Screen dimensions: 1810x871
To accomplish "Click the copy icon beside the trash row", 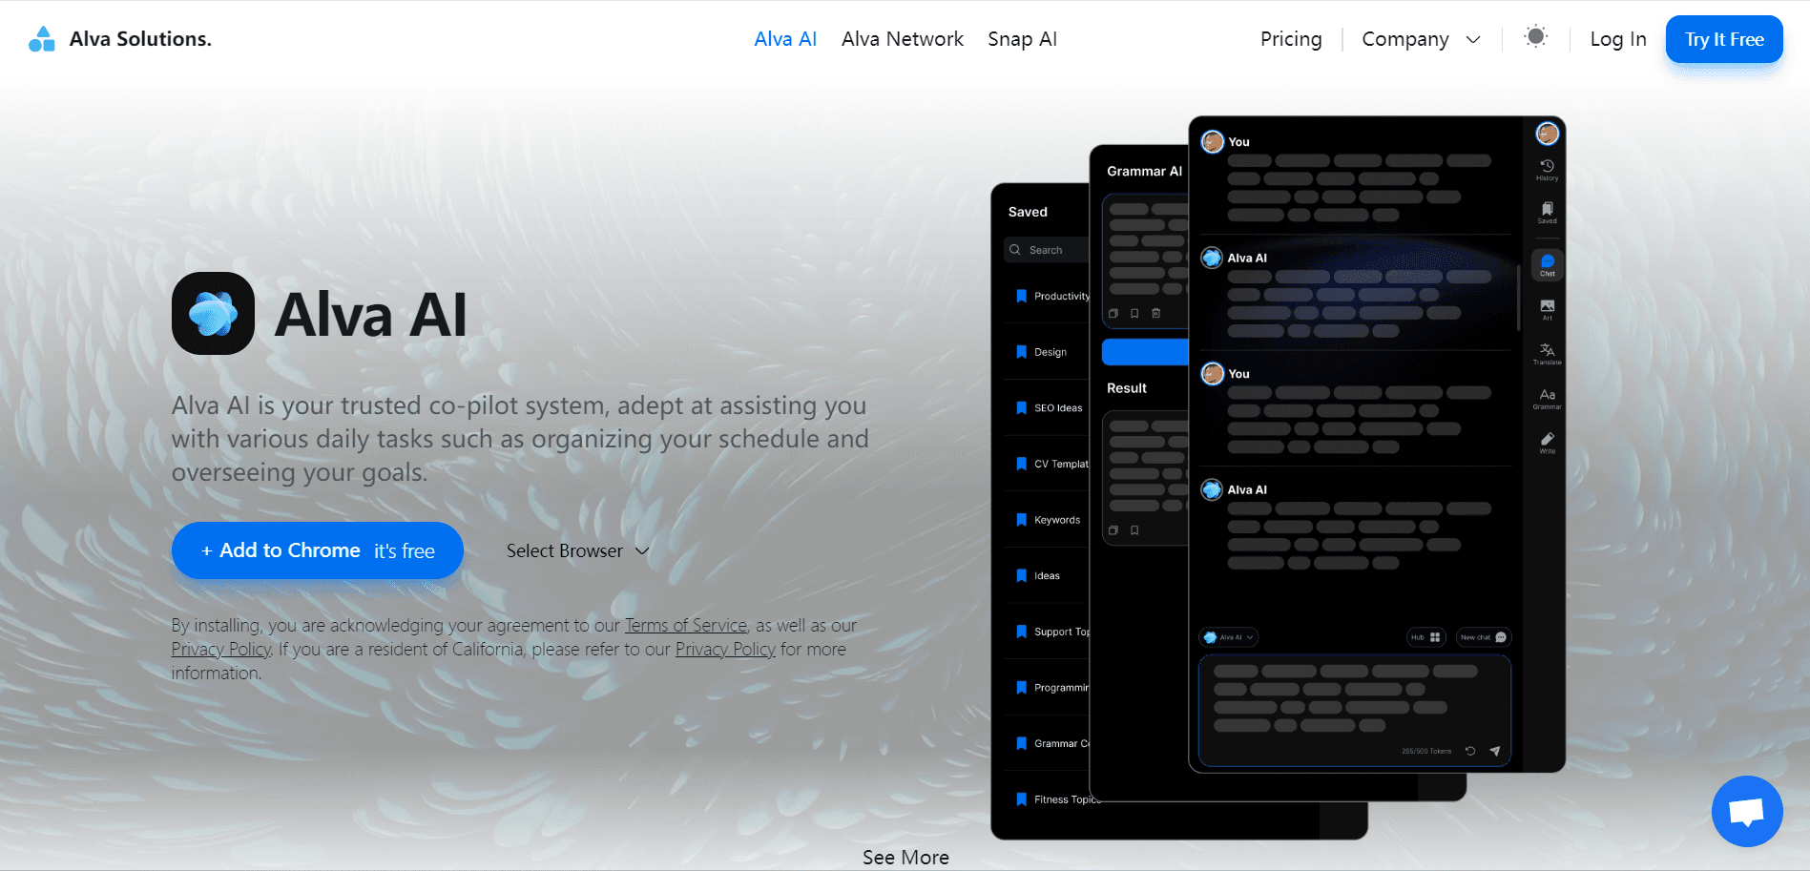I will pyautogui.click(x=1113, y=313).
